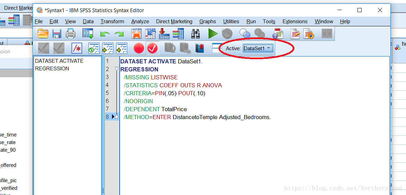The width and height of the screenshot is (406, 195).
Task: Print the syntax file
Action: (70, 34)
